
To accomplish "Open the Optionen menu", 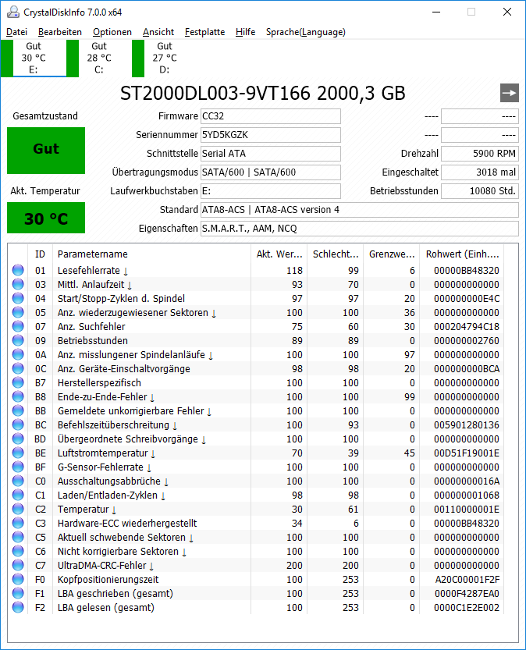I will click(x=112, y=32).
